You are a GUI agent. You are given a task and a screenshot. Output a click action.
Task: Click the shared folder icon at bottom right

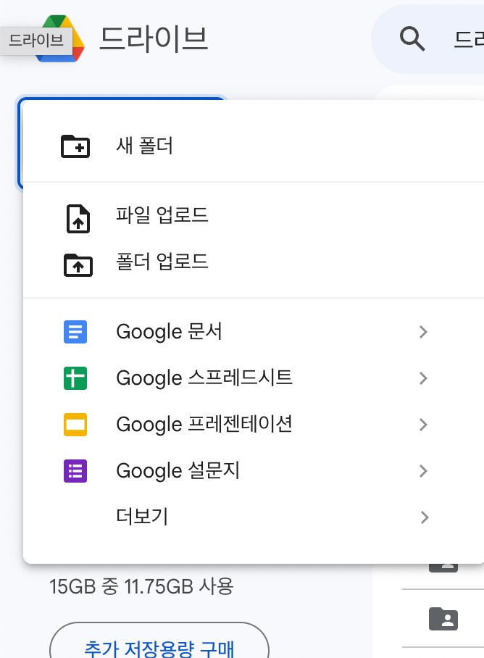tap(443, 619)
